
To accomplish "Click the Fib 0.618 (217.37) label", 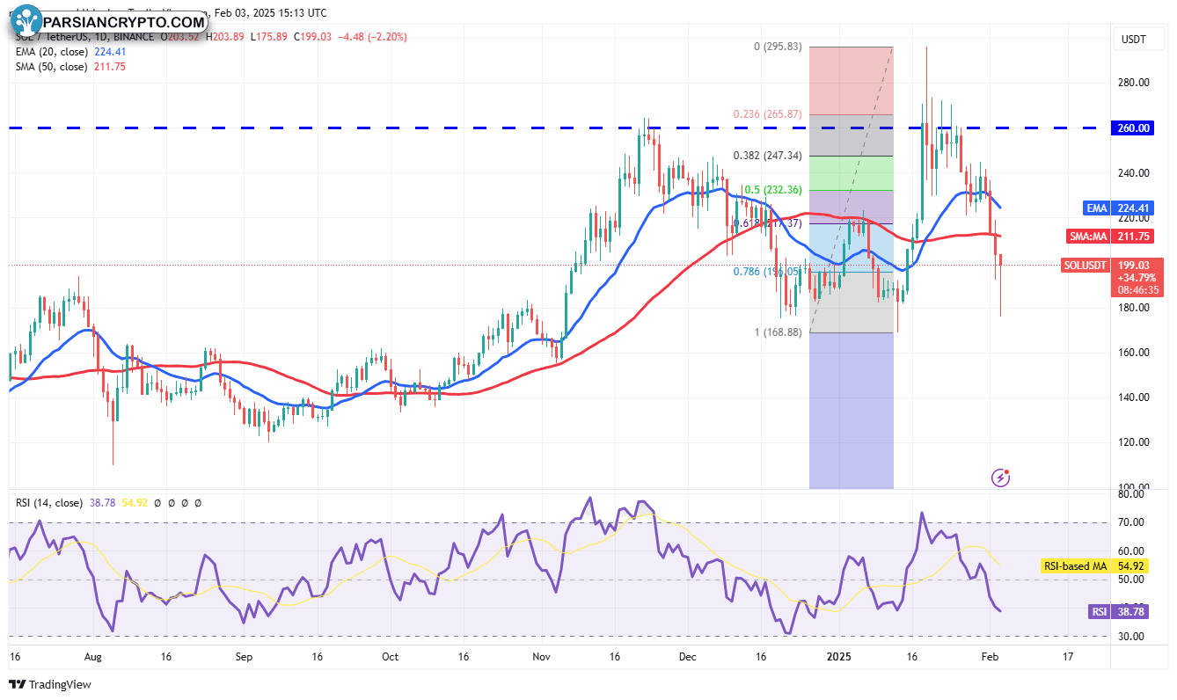I will tap(767, 224).
